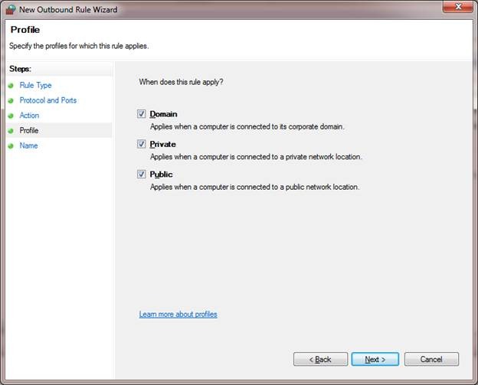Viewport: 478px width, 385px height.
Task: Click the green bullet beside Profile step
Action: click(11, 131)
